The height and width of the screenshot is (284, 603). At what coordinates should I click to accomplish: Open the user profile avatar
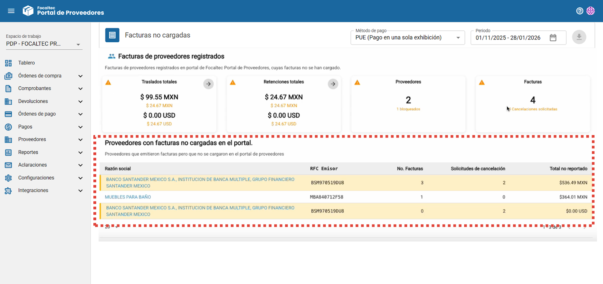tap(591, 11)
